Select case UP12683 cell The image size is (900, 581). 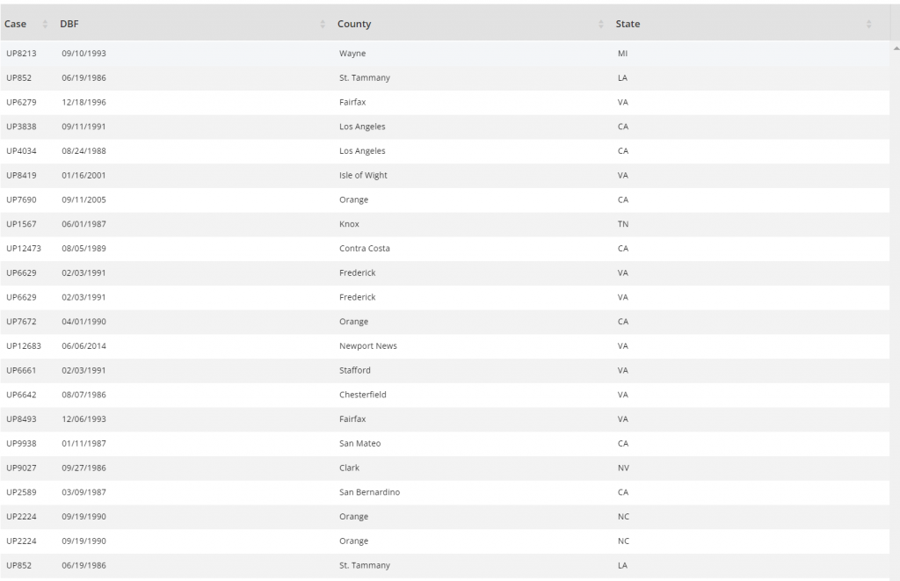(24, 346)
